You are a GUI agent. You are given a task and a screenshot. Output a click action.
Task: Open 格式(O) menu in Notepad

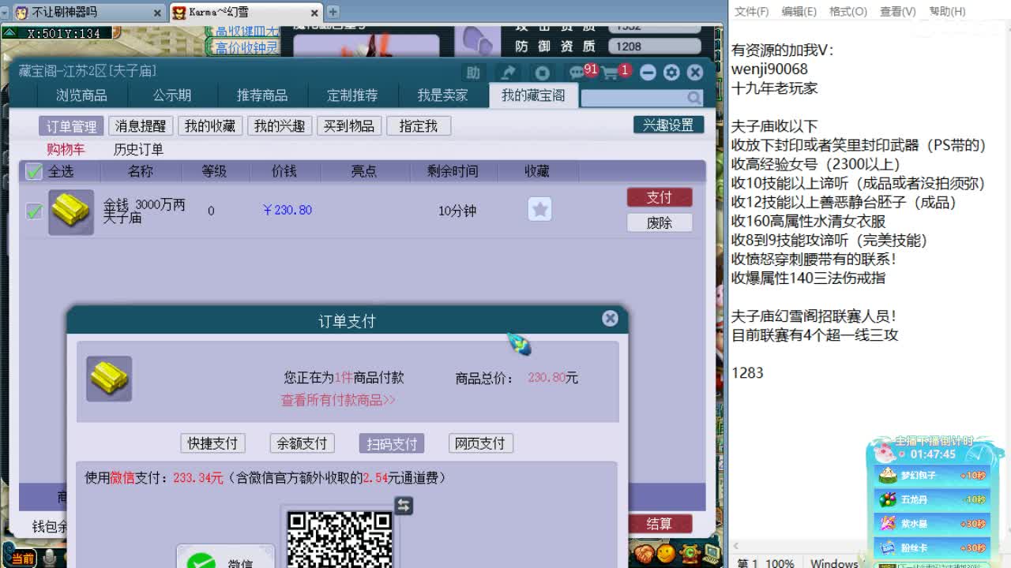coord(848,12)
